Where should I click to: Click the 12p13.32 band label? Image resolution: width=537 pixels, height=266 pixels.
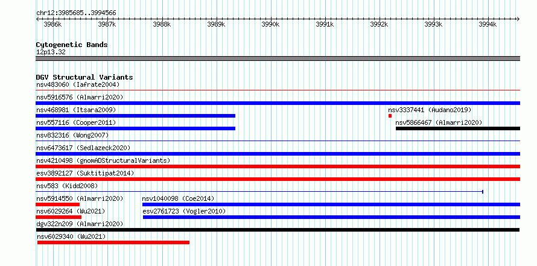click(x=51, y=52)
